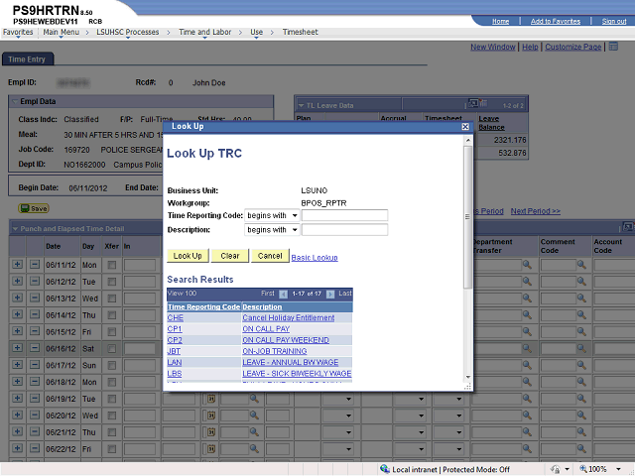The height and width of the screenshot is (476, 635).
Task: Click the calendar icon in the 06/20/12 row
Action: 211,416
